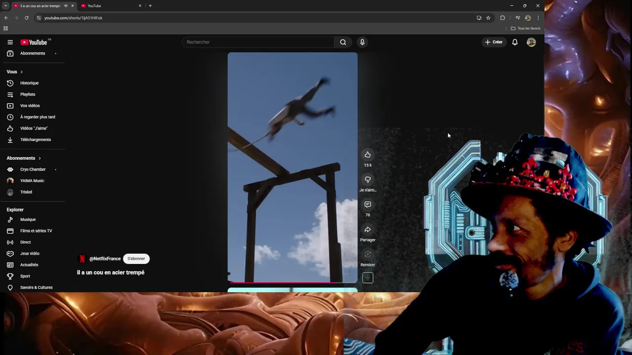Bookmark this page with star icon
Viewport: 632px width, 355px height.
click(x=488, y=18)
